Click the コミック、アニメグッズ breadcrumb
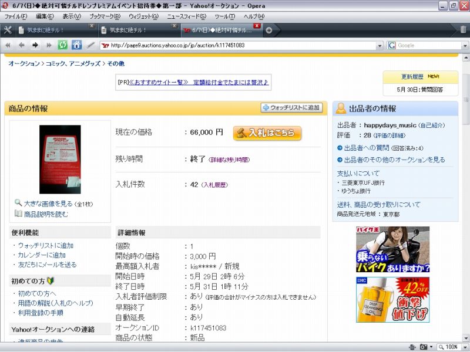The height and width of the screenshot is (352, 470). coord(73,63)
